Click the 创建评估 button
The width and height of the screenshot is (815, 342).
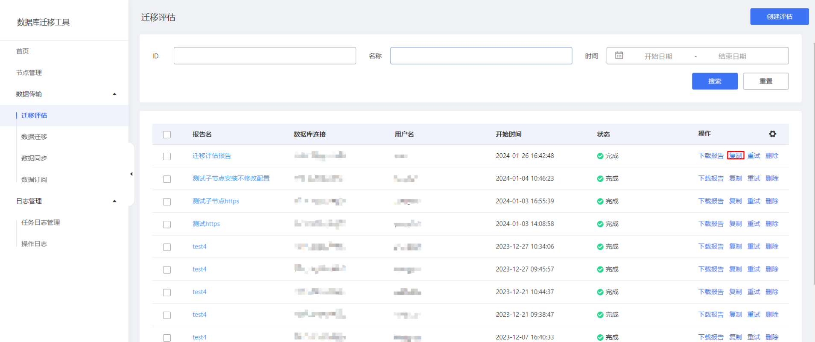pyautogui.click(x=780, y=17)
